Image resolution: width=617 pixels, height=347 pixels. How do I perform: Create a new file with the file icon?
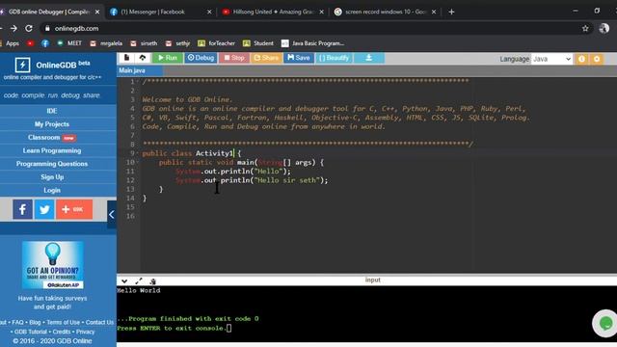[x=126, y=58]
